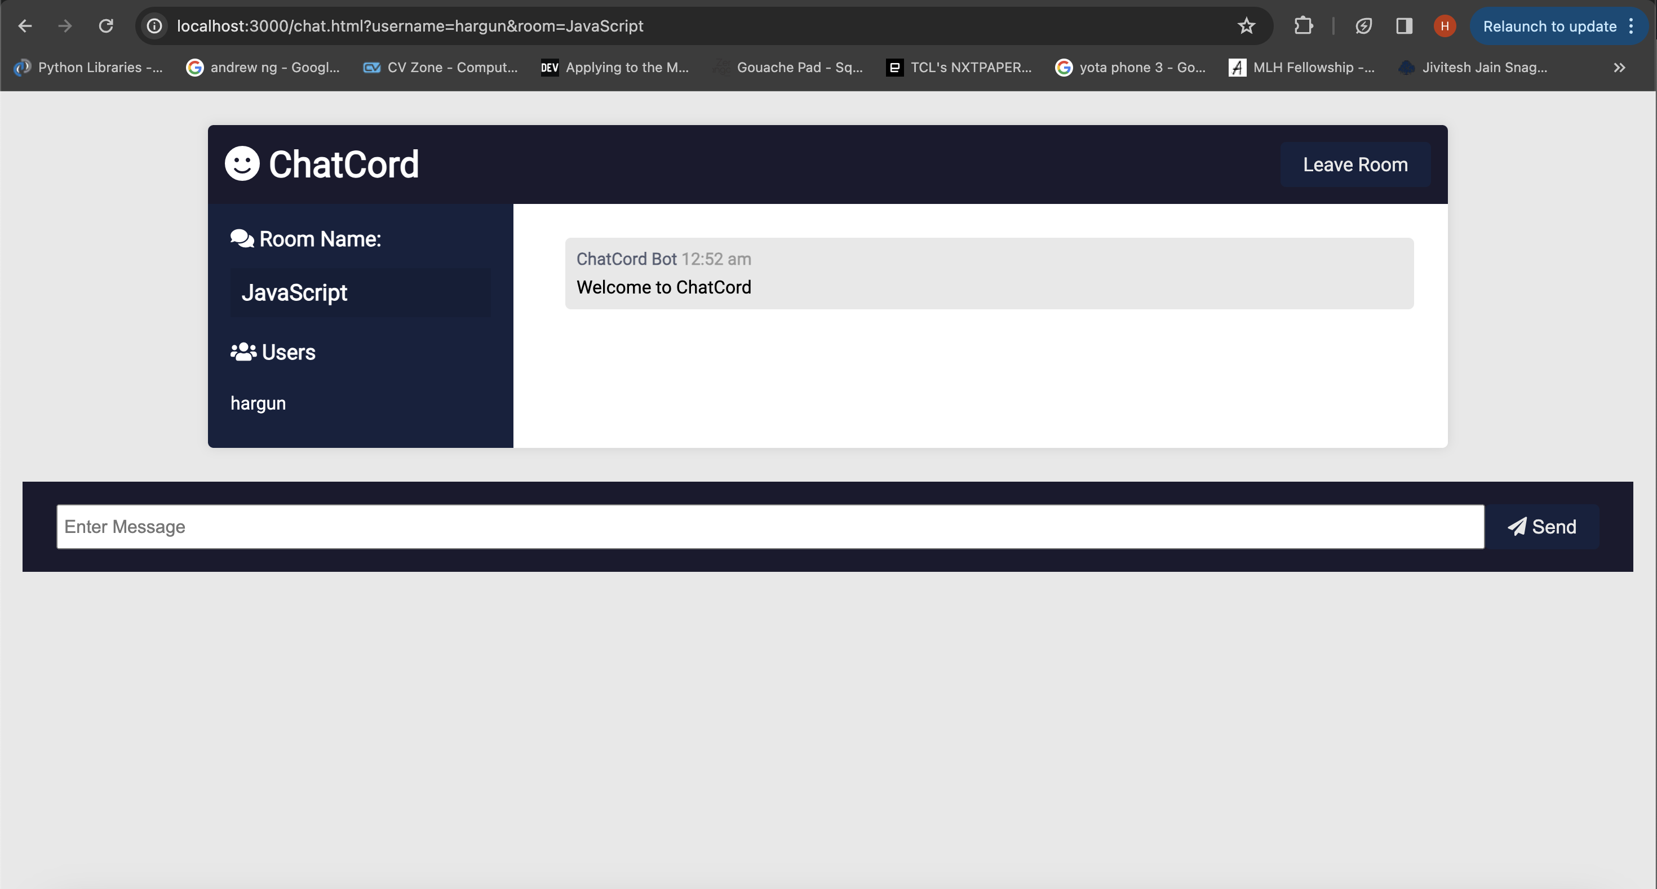Open the Python Libraries bookmark
The image size is (1657, 889).
(89, 68)
